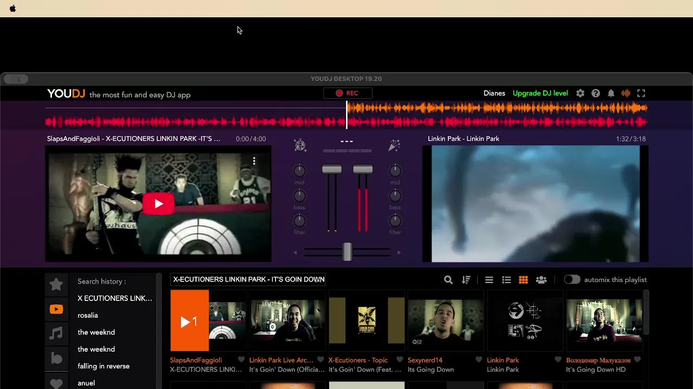Open the heart likes sidebar icon
693x389 pixels.
(56, 383)
